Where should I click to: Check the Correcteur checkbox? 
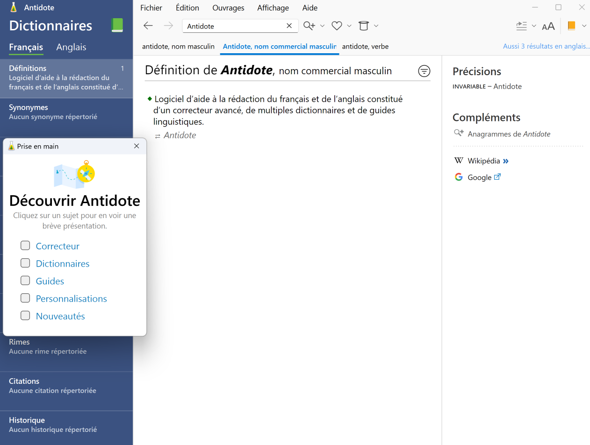point(25,246)
